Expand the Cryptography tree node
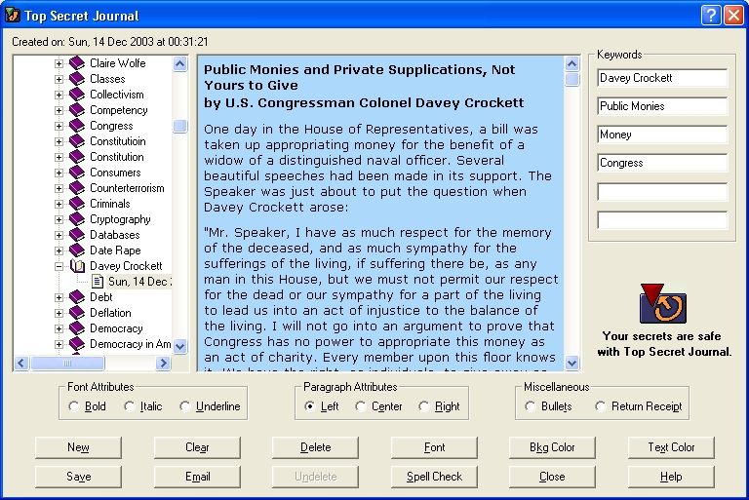This screenshot has height=500, width=749. [59, 219]
